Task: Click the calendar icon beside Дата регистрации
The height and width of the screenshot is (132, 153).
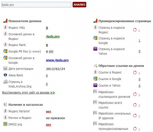Action: (x=5, y=69)
